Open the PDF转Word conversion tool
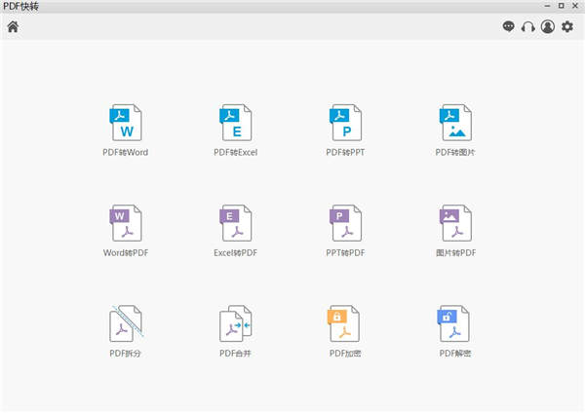This screenshot has width=585, height=413. click(126, 123)
